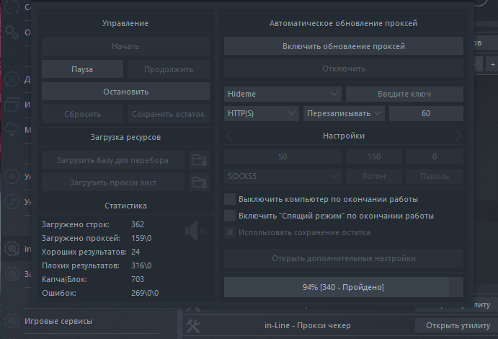Click the Сбросить button
The image size is (498, 339).
tap(82, 114)
